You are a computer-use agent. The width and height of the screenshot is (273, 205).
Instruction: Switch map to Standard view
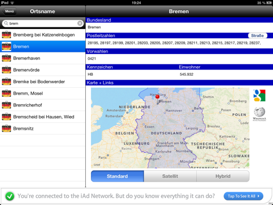coord(117,176)
